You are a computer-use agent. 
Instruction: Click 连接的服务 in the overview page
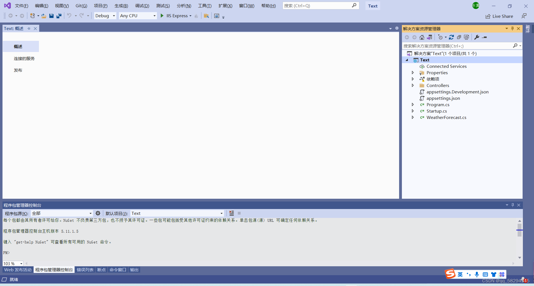pyautogui.click(x=24, y=58)
